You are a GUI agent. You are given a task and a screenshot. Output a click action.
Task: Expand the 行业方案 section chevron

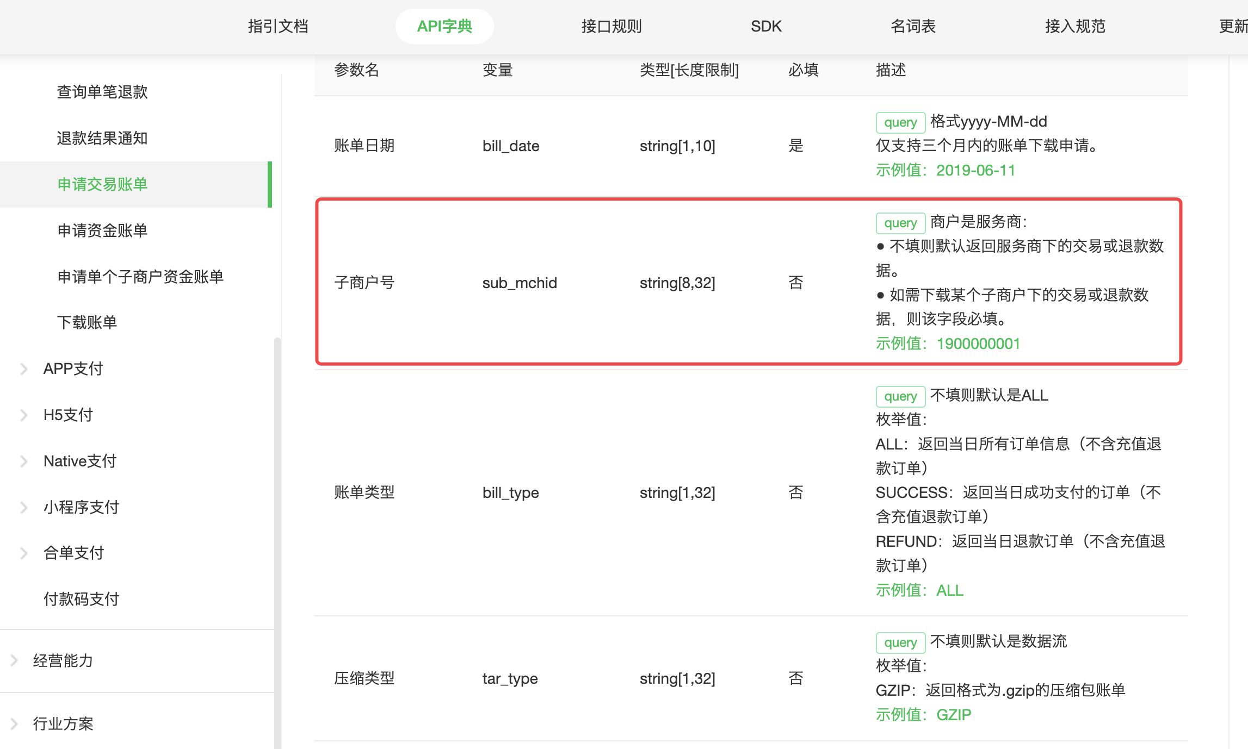tap(14, 724)
